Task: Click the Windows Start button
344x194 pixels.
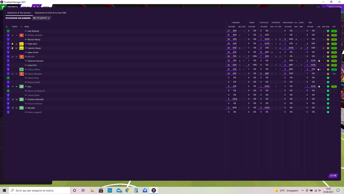Action: [4, 190]
